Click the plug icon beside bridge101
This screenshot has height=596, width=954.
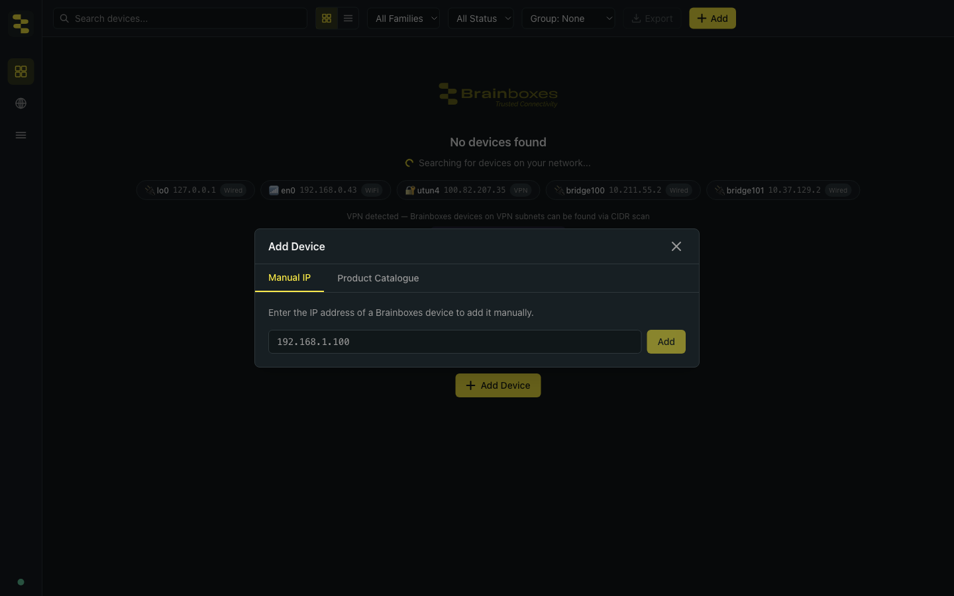coord(719,190)
